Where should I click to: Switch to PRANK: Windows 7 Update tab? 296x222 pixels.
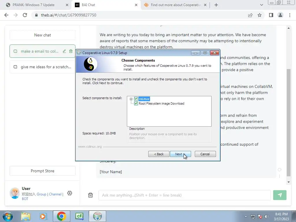click(34, 5)
